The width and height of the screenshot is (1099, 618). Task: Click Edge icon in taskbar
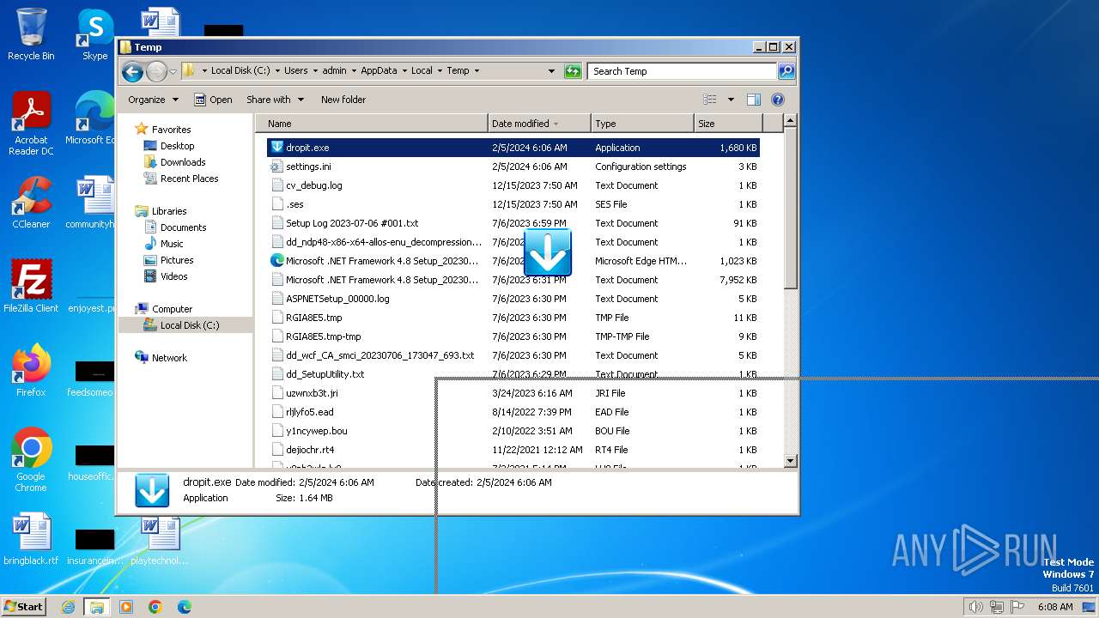tap(184, 607)
